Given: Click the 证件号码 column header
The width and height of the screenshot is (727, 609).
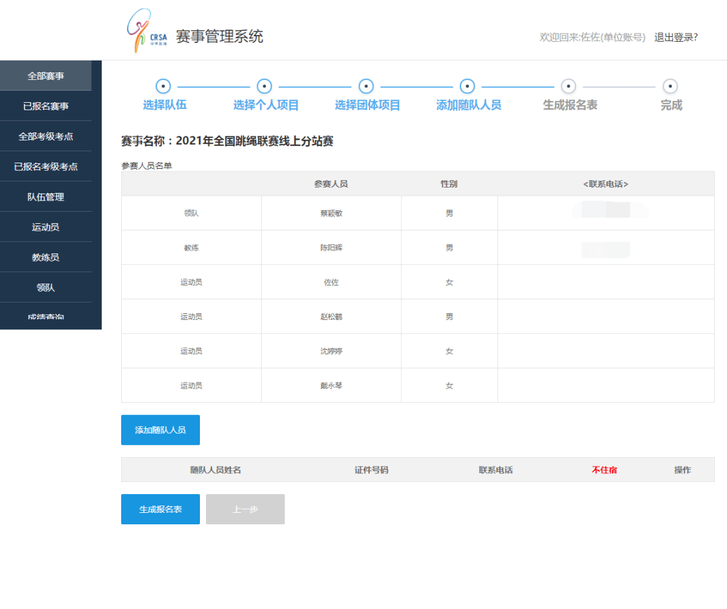Looking at the screenshot, I should (372, 470).
